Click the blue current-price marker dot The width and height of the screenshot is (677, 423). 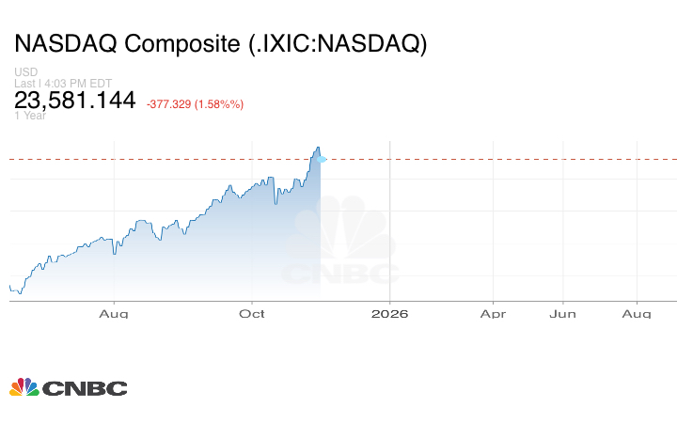pyautogui.click(x=322, y=160)
